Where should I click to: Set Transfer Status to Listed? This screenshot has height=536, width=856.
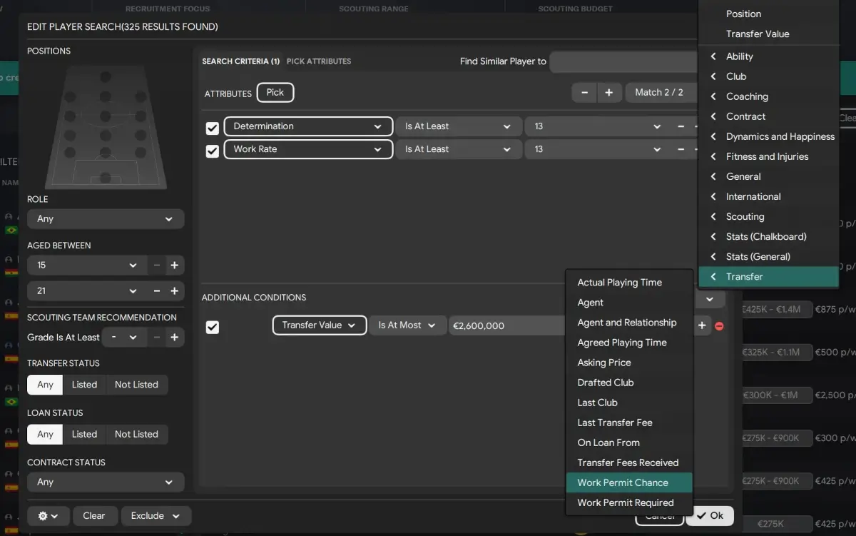(x=84, y=385)
